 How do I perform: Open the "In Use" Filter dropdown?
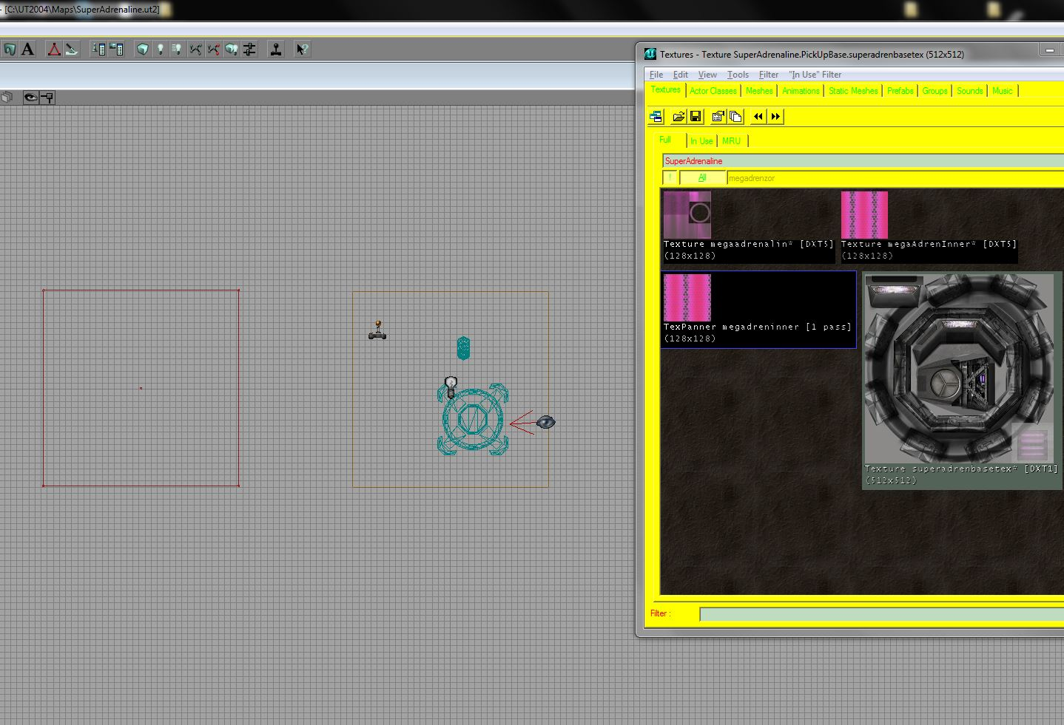814,74
